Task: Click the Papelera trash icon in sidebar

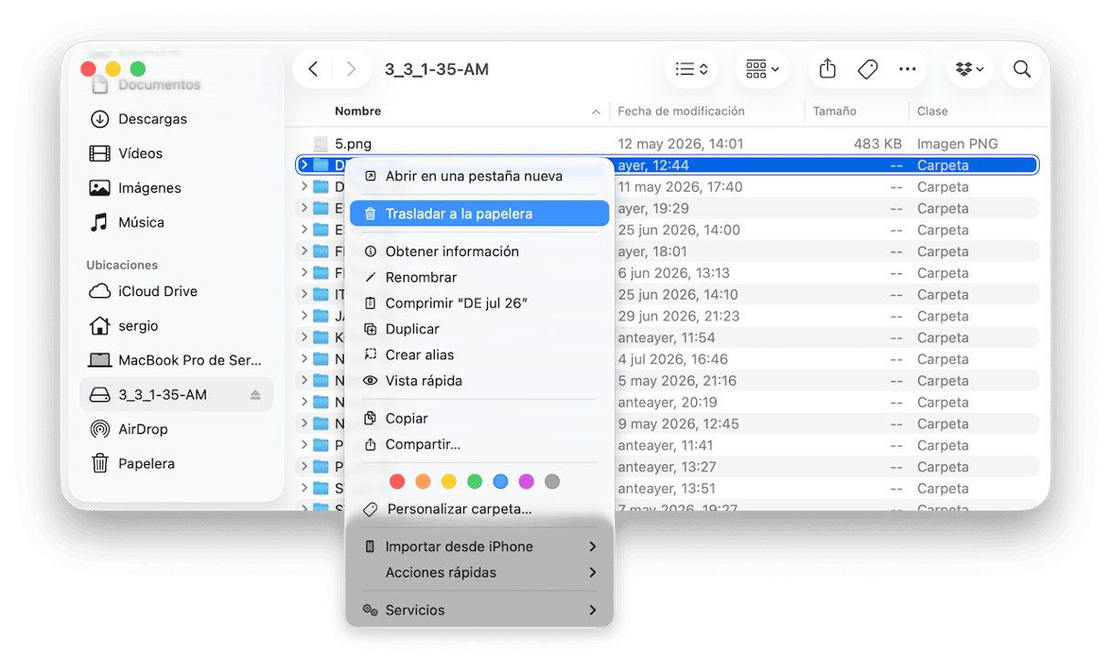Action: coord(100,463)
